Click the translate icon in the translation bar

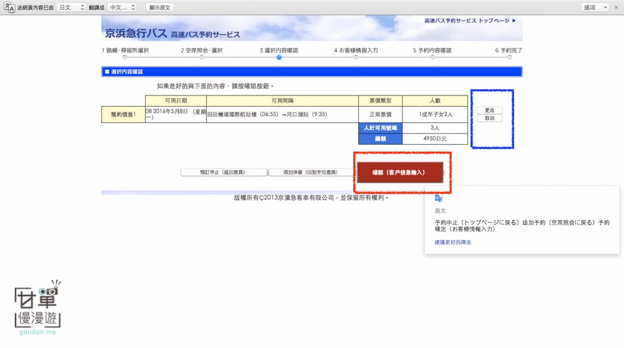click(9, 7)
